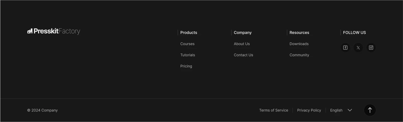This screenshot has height=122, width=403.
Task: Click the PresskitFactory logo
Action: click(54, 31)
